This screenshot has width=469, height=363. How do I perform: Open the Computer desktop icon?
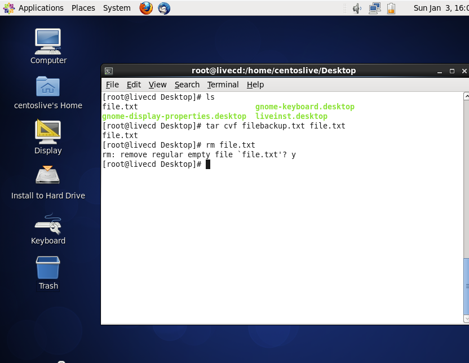coord(48,46)
